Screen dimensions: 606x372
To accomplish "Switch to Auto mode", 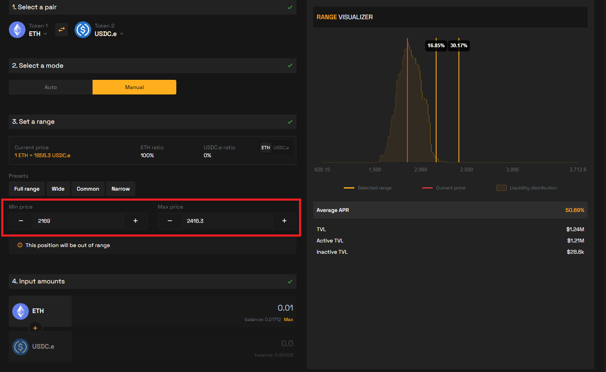I will [x=51, y=87].
